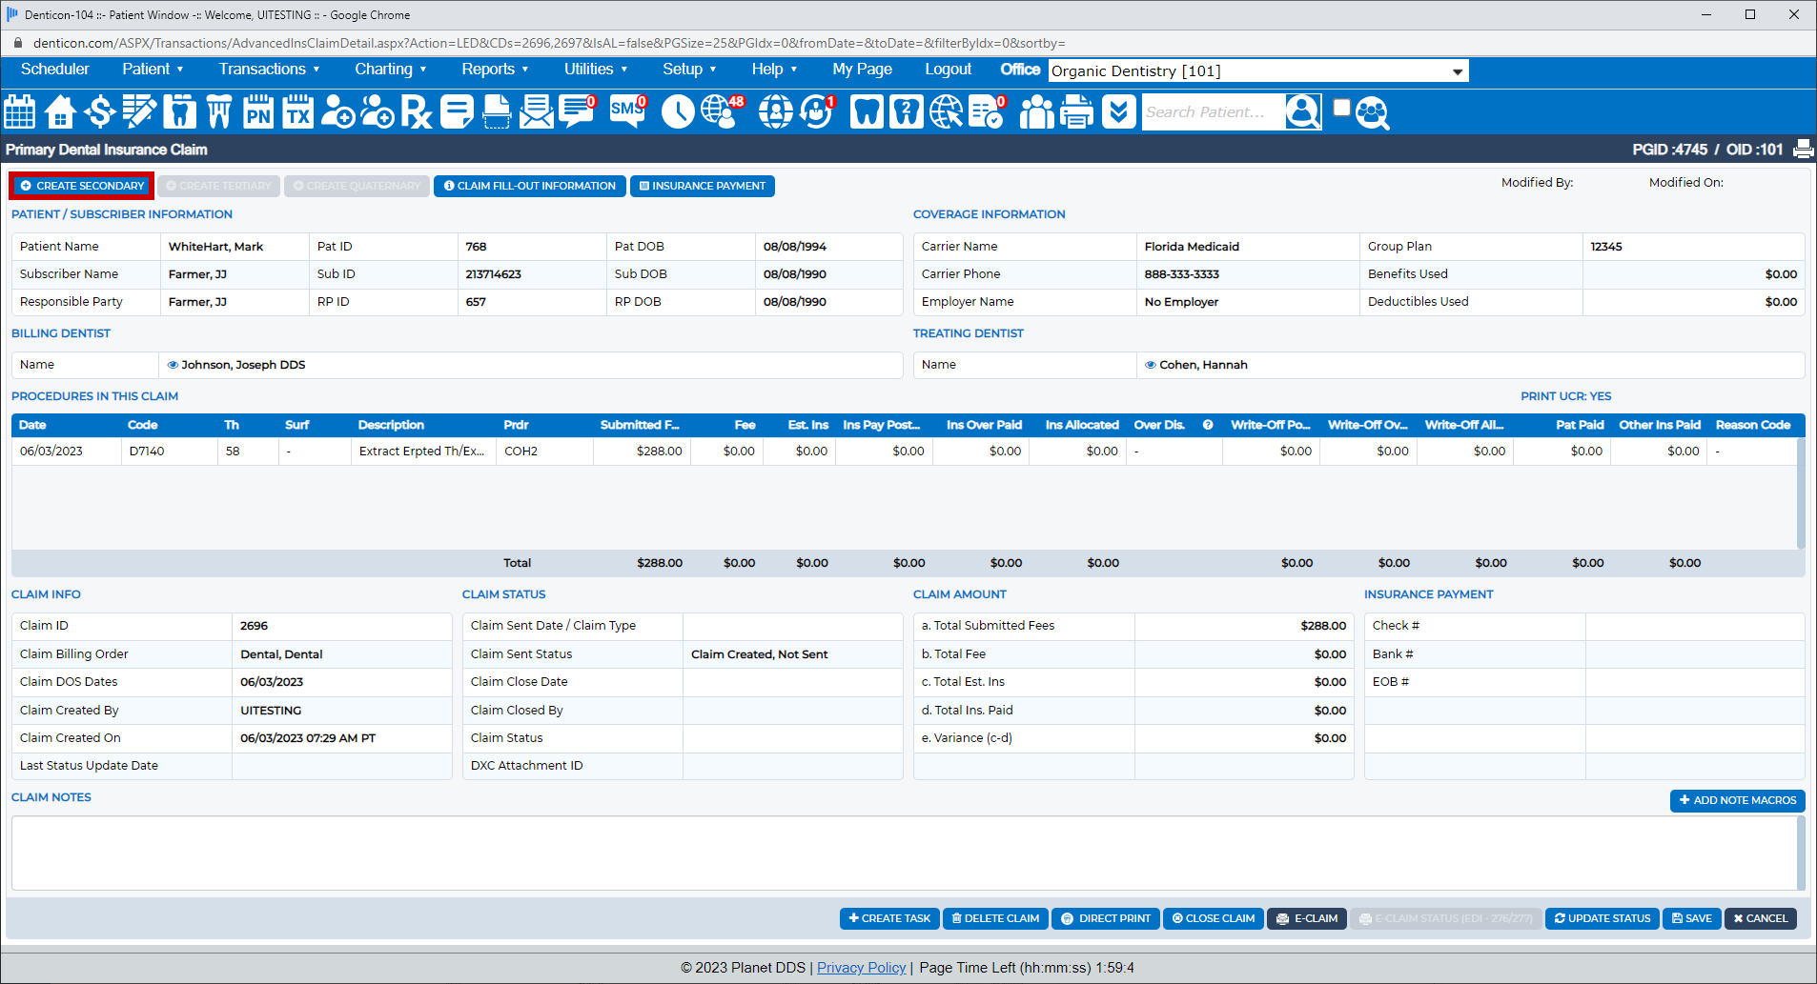Toggle the checkbox next to patient search
This screenshot has height=984, width=1817.
1341,108
